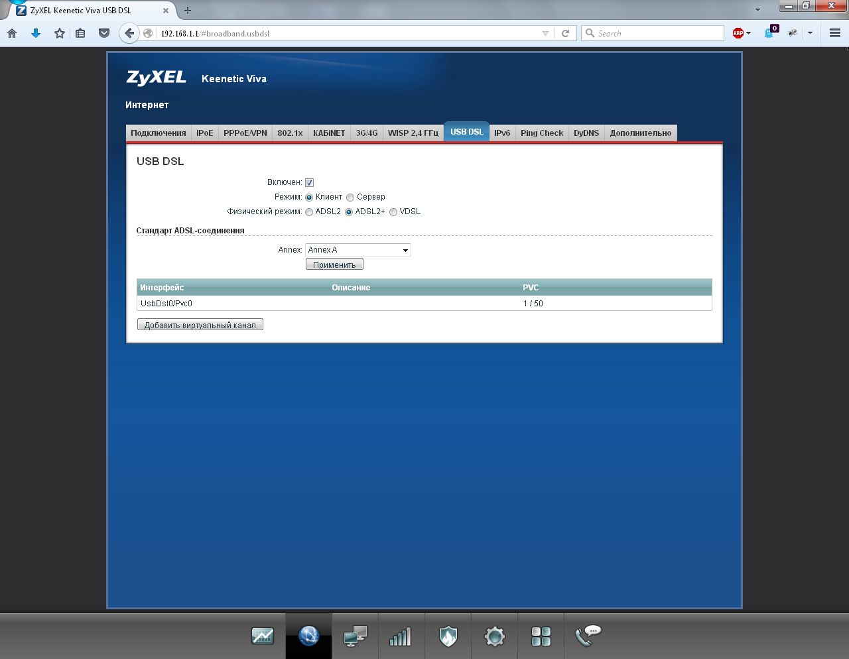
Task: Open the applications four-squares icon
Action: click(541, 636)
